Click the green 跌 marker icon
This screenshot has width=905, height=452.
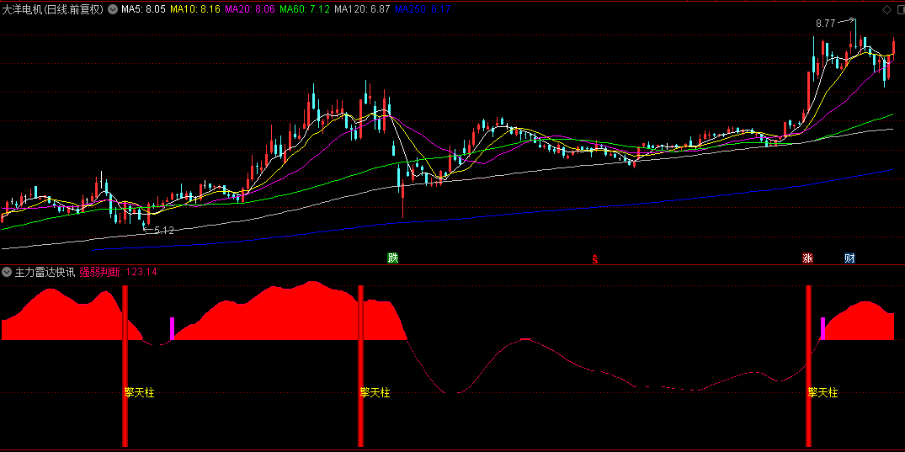393,258
